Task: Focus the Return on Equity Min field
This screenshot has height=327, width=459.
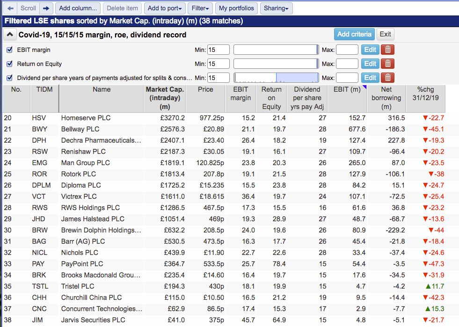Action: tap(219, 64)
